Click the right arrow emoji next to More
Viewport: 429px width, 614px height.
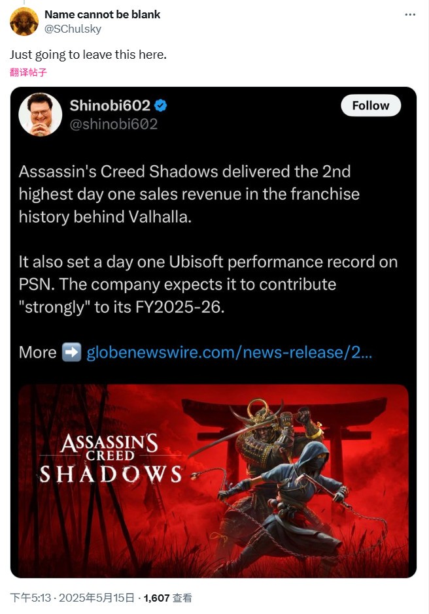point(71,352)
